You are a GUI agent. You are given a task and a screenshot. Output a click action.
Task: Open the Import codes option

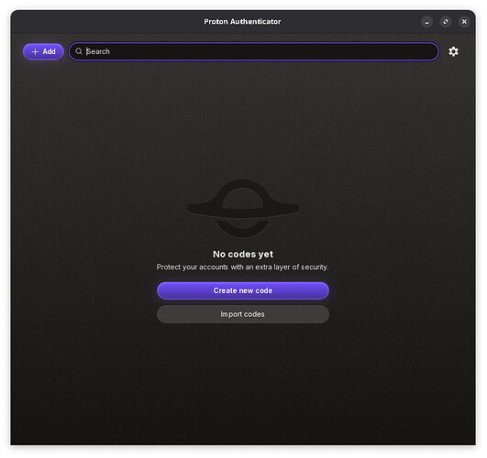(x=243, y=314)
